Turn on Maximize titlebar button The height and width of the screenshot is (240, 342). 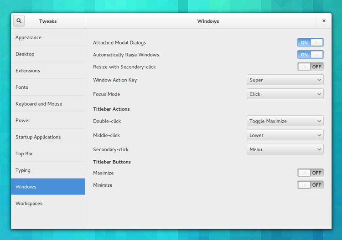[x=310, y=173]
